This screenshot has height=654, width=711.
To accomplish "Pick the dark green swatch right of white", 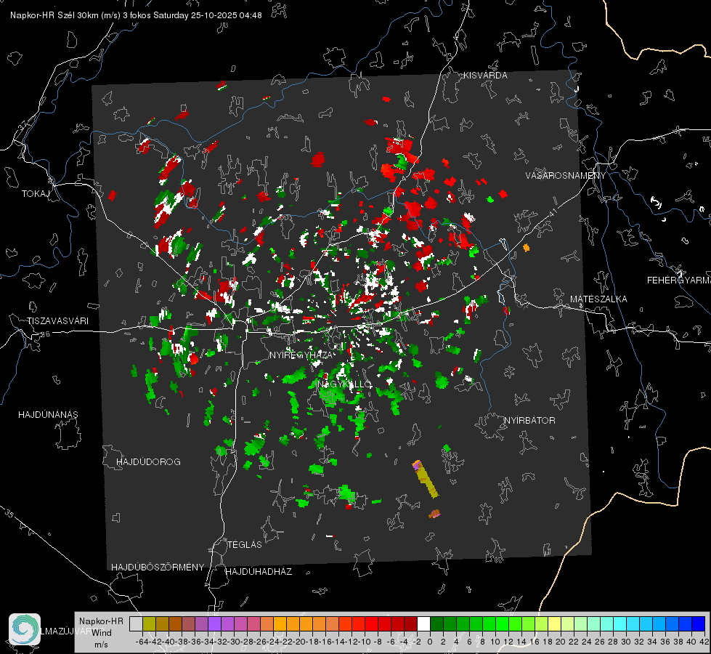I will [x=436, y=623].
